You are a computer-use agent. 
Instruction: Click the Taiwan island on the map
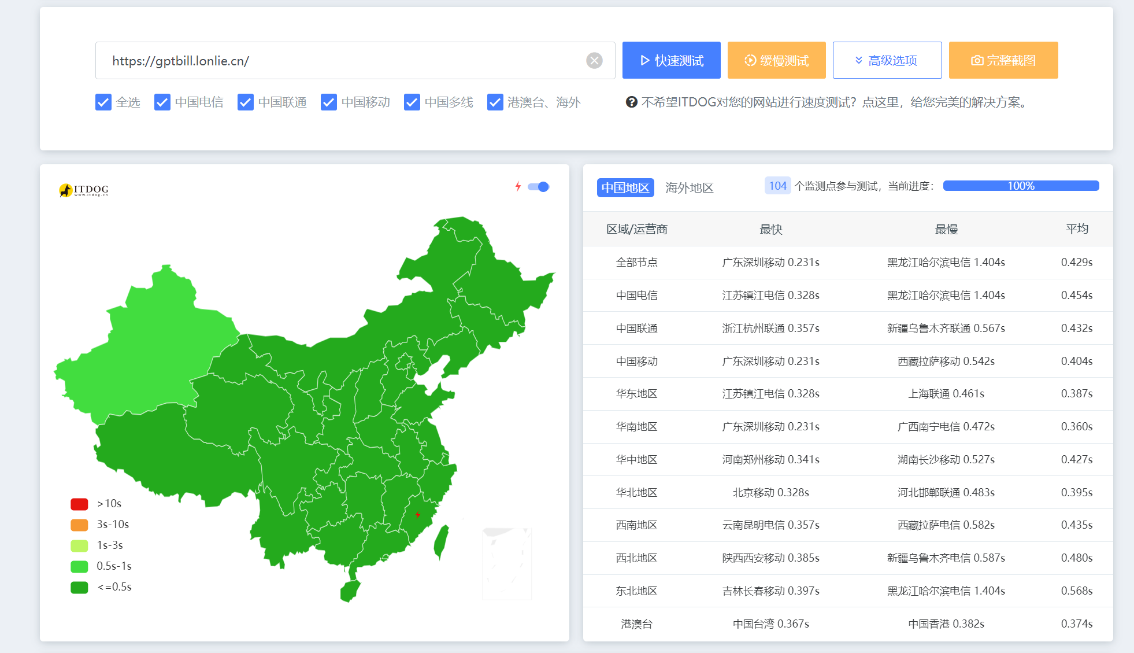441,542
